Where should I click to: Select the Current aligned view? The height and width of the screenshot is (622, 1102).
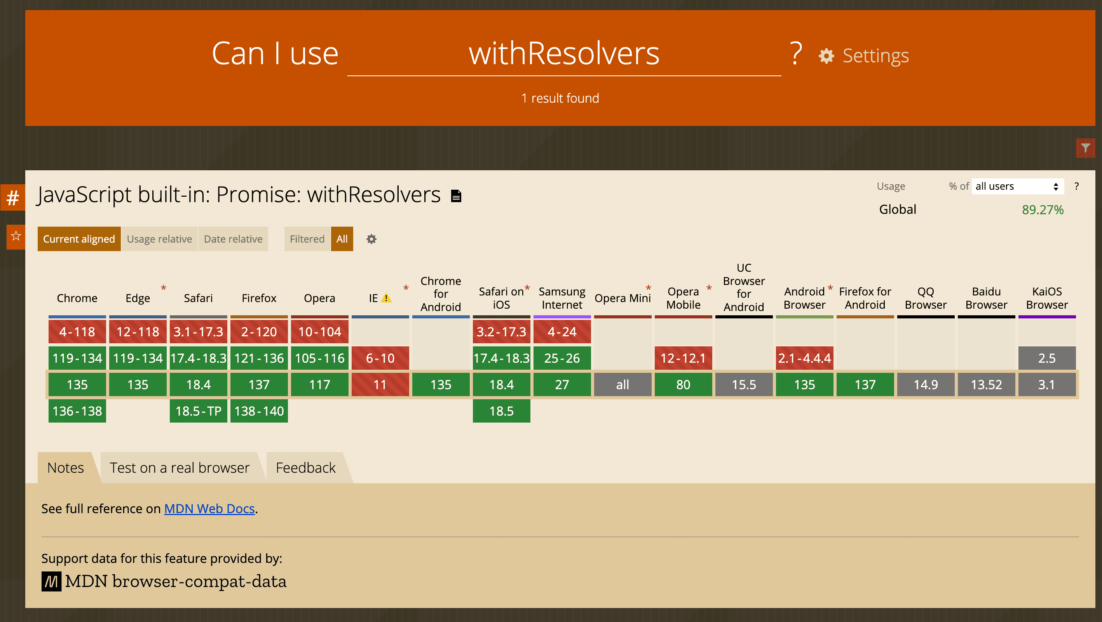coord(79,239)
